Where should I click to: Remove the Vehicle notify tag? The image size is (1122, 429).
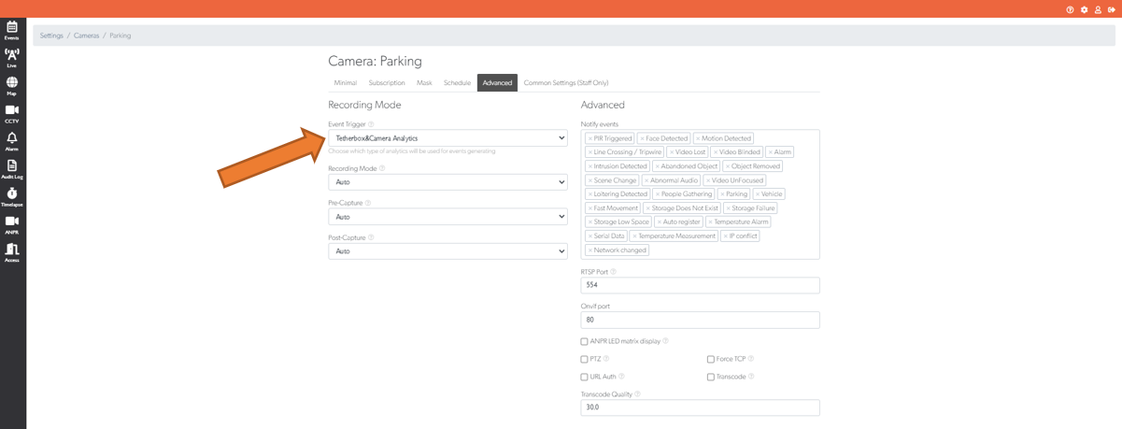[758, 194]
